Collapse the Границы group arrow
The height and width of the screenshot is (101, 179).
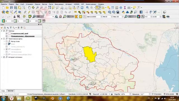tap(2, 31)
